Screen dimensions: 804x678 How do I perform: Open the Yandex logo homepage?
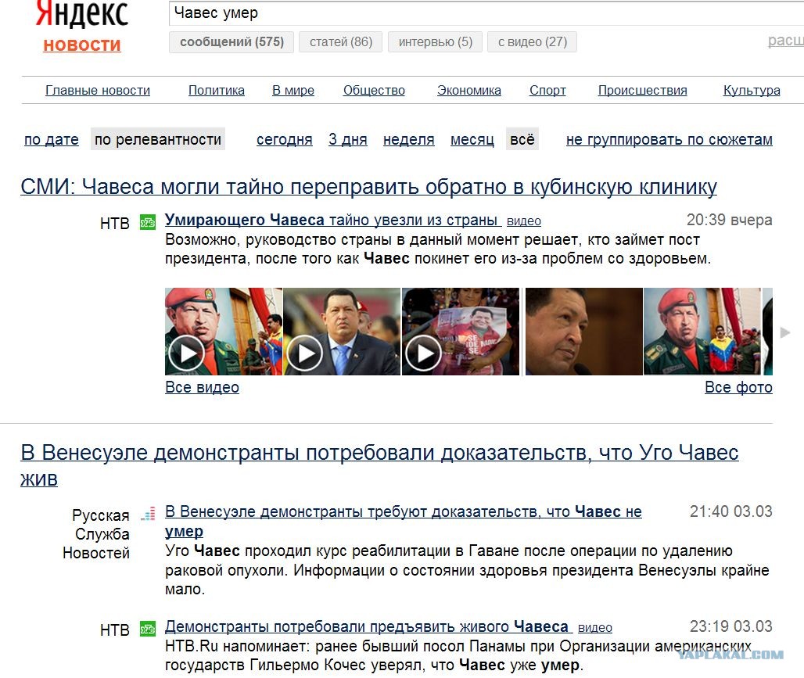[82, 14]
